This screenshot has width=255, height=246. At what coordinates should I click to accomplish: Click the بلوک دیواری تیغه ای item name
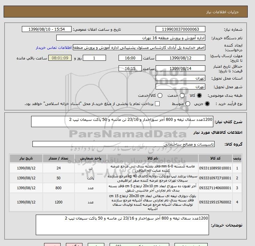click(x=153, y=202)
